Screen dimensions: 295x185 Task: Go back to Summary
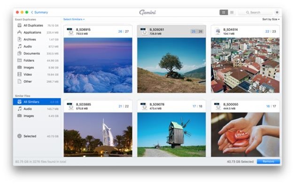click(x=39, y=12)
